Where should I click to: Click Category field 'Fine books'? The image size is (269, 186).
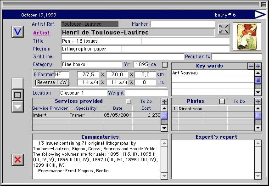[92, 64]
